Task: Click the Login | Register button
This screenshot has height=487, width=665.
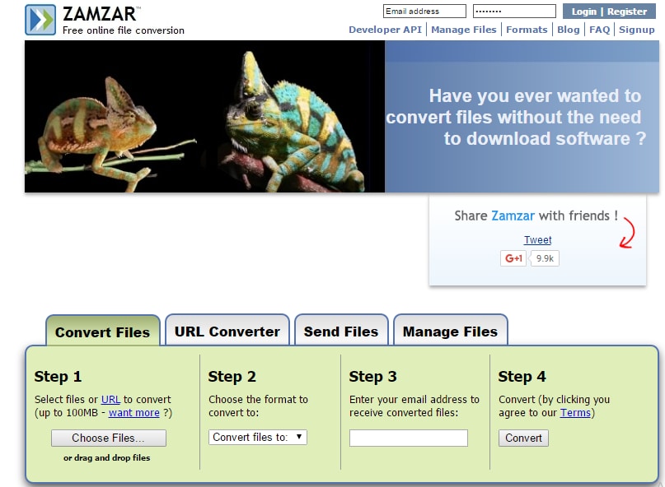Action: [609, 12]
